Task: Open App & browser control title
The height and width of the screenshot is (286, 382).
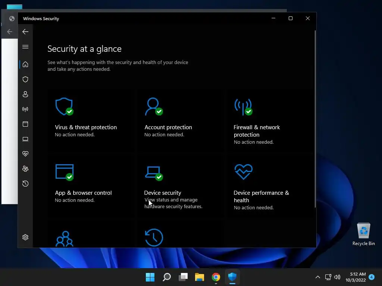Action: 83,193
